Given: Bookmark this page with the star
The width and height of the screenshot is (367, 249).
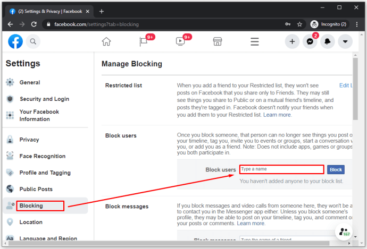Looking at the screenshot, I should coord(299,24).
